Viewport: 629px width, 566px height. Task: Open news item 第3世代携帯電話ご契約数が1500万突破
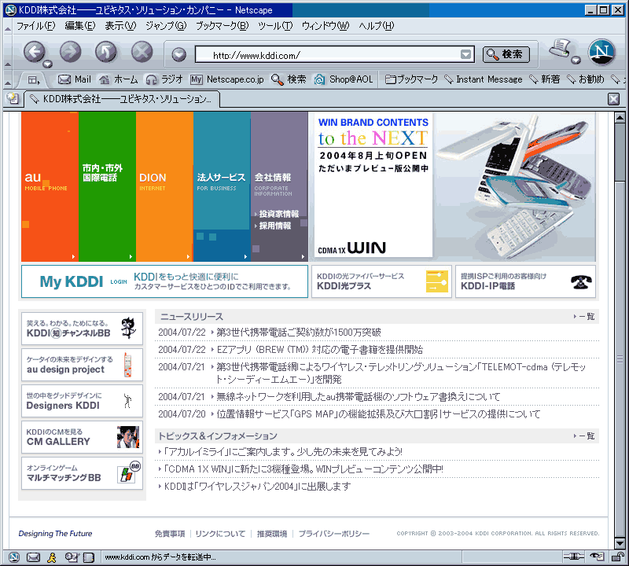299,333
